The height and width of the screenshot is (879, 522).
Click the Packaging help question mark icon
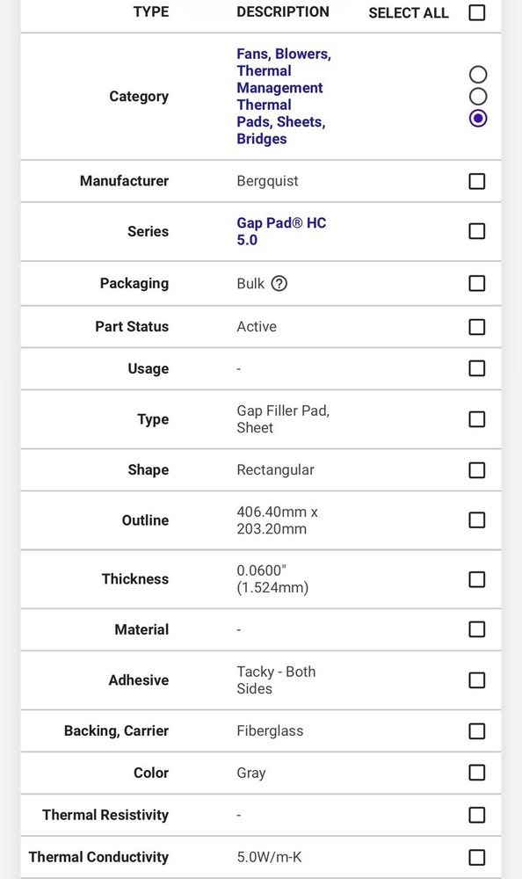[x=279, y=284]
